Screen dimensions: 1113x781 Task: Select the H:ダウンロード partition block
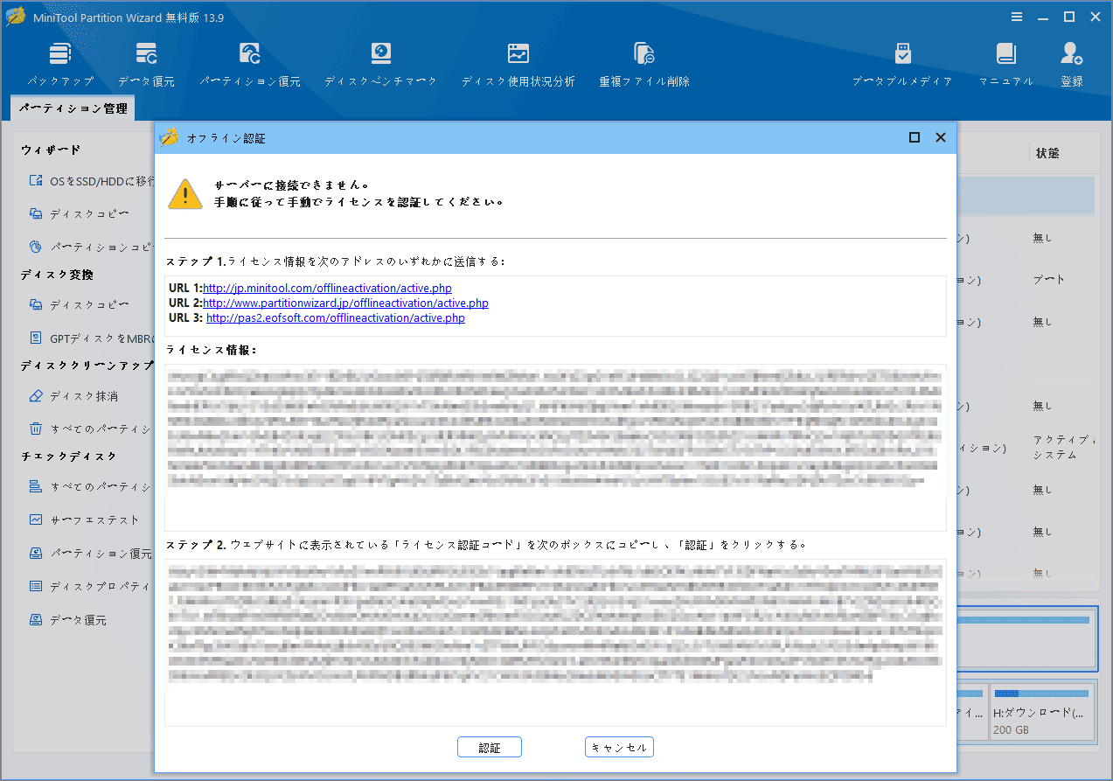[1043, 713]
